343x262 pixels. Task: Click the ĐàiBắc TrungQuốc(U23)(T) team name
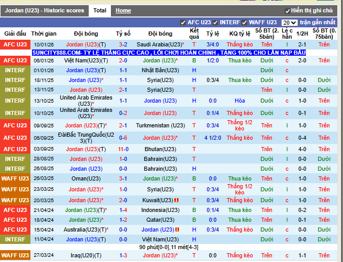(86, 138)
